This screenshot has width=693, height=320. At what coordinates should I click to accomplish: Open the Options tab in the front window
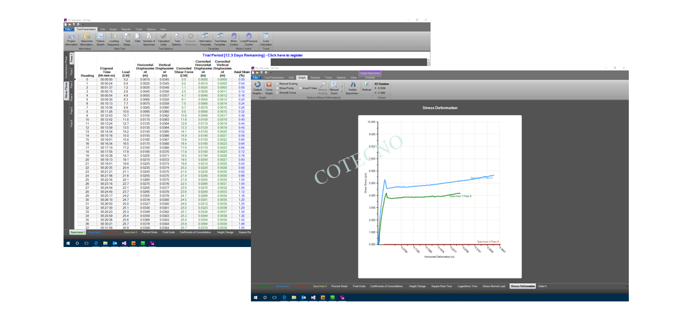[x=341, y=77]
